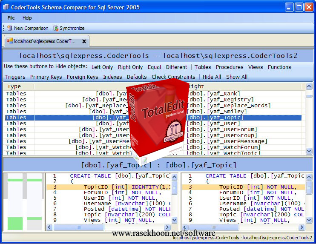Click left code pane scroll right arrow

point(167,227)
